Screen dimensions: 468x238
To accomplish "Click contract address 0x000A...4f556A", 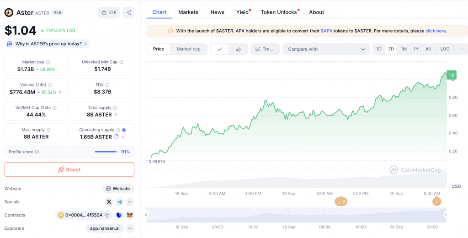I will 84,215.
